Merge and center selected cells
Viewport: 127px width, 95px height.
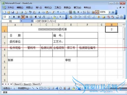pos(31,17)
